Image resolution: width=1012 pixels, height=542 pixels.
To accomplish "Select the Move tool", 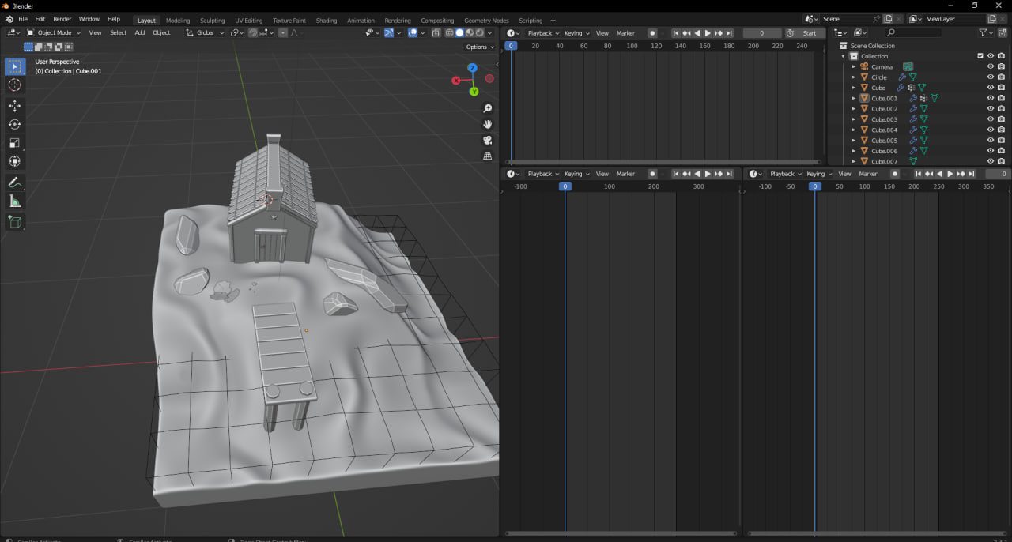I will [15, 106].
